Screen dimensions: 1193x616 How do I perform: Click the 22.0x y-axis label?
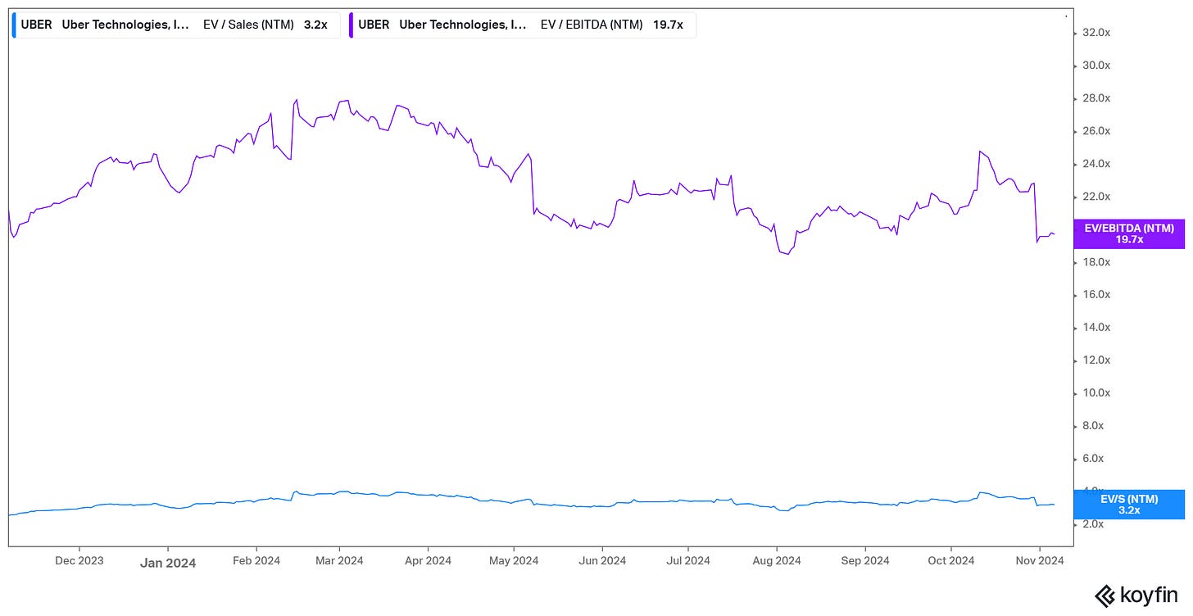[1096, 197]
